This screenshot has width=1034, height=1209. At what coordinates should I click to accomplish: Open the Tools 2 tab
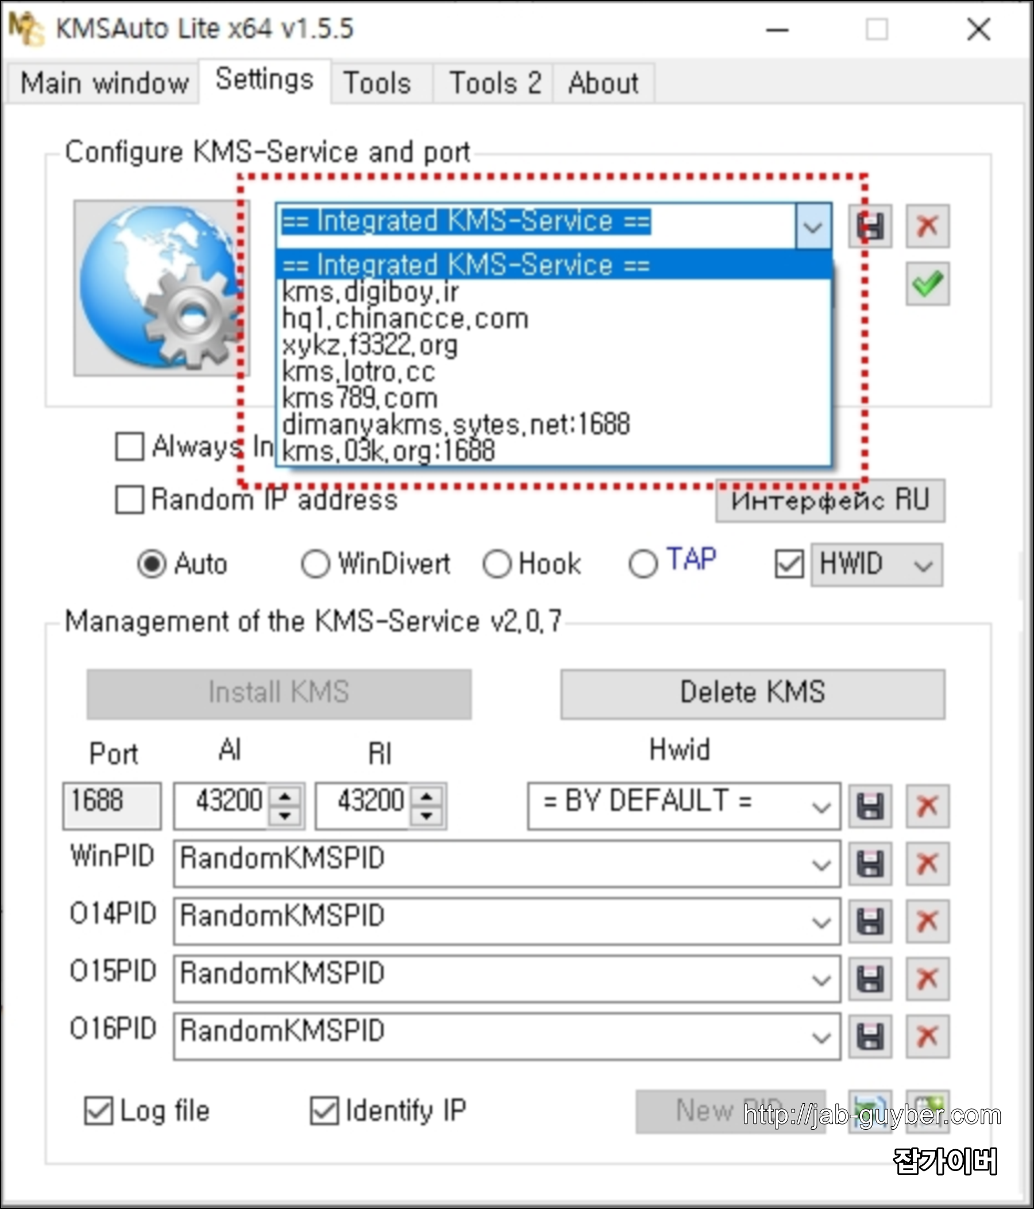pyautogui.click(x=495, y=83)
